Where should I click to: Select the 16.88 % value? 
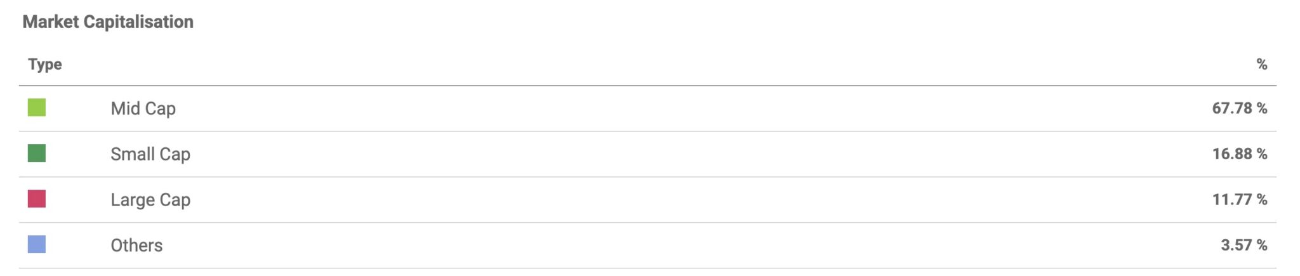click(1240, 154)
